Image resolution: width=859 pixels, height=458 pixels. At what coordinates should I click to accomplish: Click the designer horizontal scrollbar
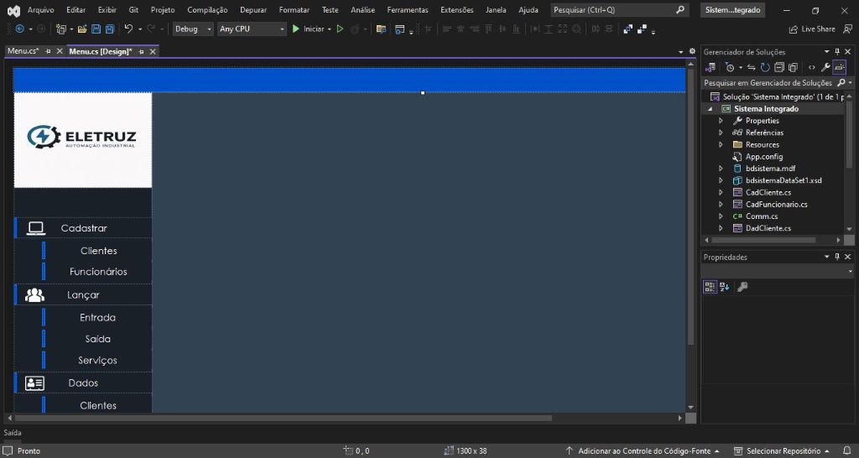click(x=285, y=418)
